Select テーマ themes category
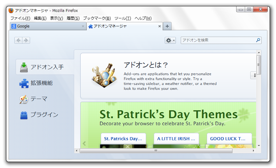 click(45, 99)
